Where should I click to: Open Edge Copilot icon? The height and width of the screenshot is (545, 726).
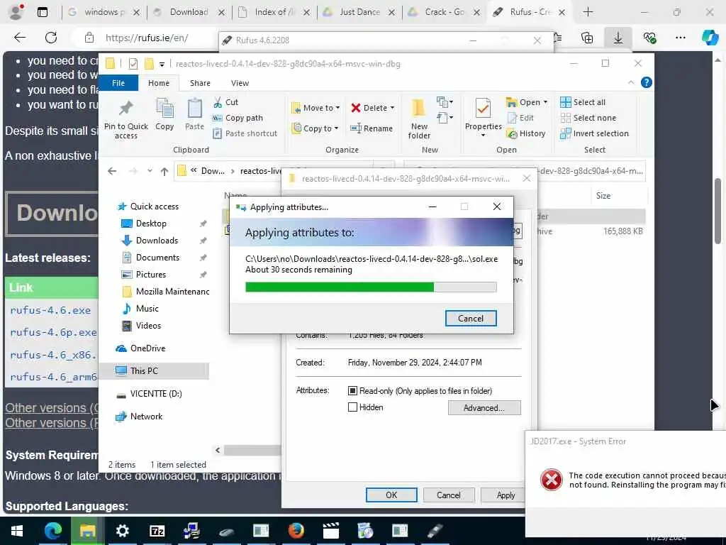click(x=710, y=38)
